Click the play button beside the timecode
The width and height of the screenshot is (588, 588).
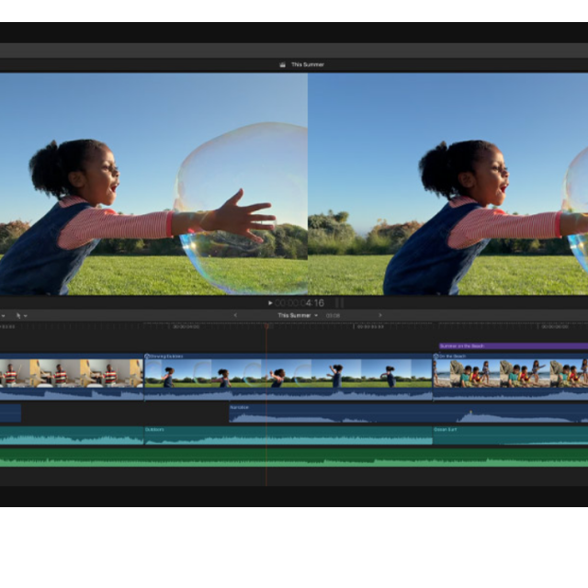(269, 302)
